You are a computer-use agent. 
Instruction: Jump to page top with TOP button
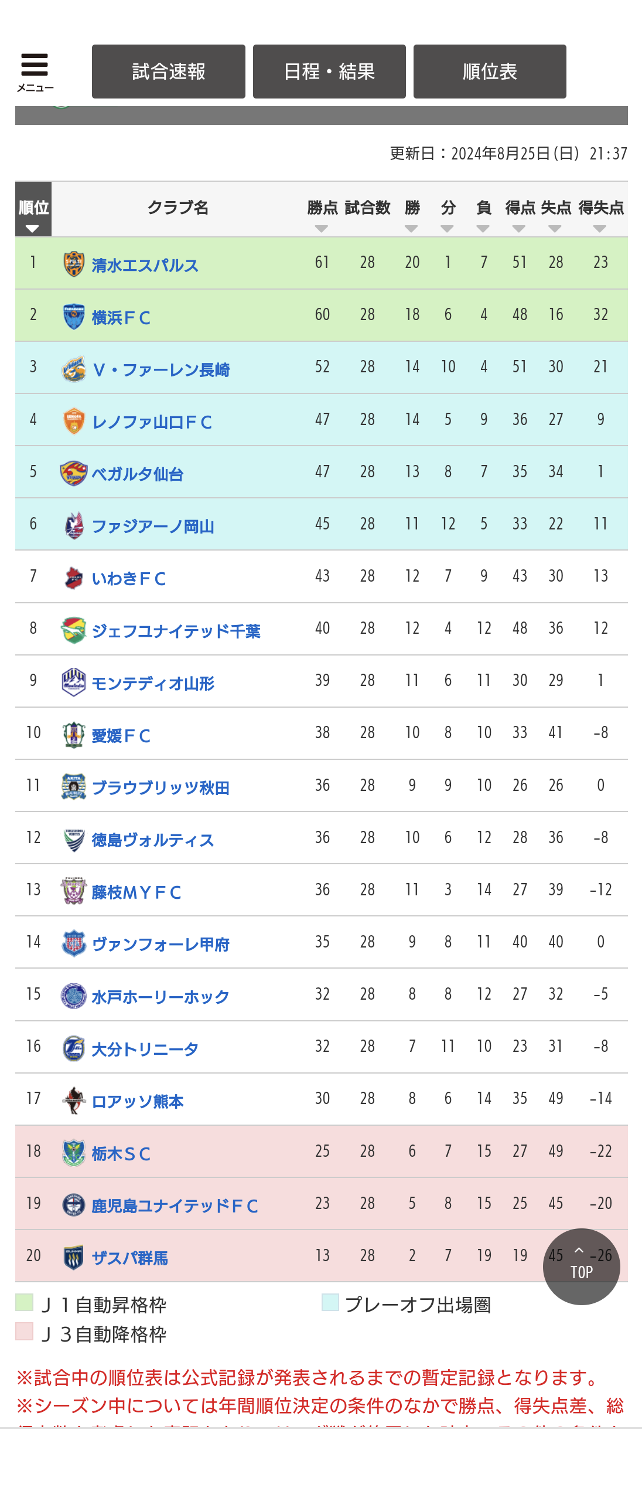pyautogui.click(x=581, y=1267)
